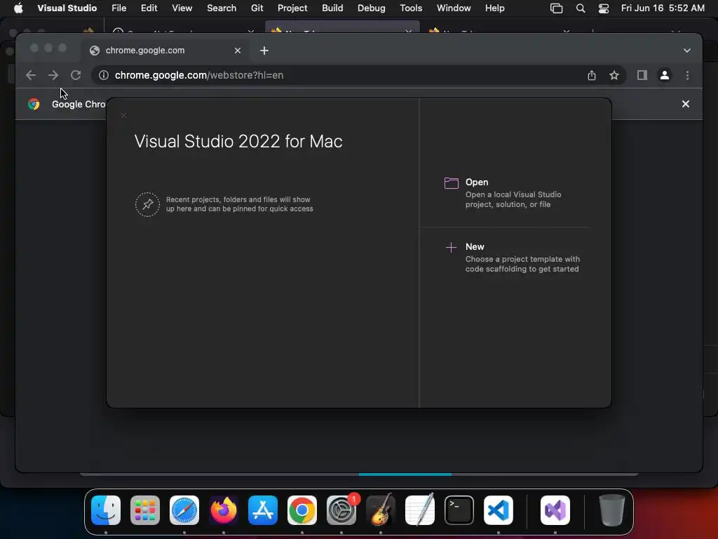This screenshot has height=539, width=718.
Task: Bookmark this page with the star icon
Action: (614, 75)
